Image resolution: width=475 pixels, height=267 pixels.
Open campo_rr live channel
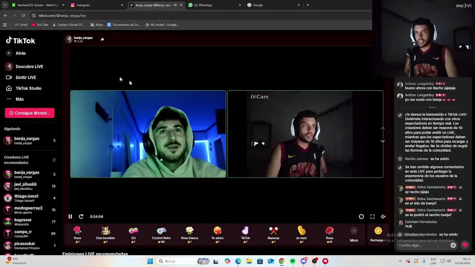coord(30,234)
